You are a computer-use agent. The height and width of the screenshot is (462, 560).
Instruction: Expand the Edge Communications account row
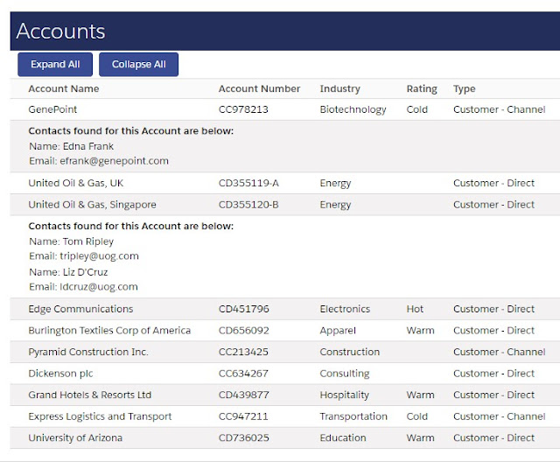tap(285, 309)
